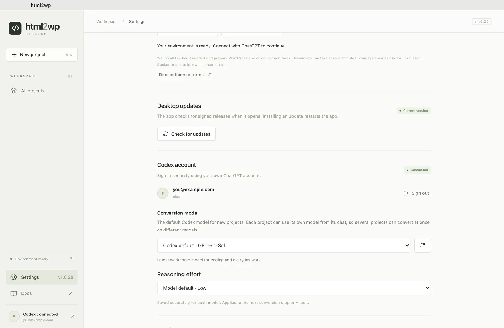The height and width of the screenshot is (328, 504).
Task: Click Saved separately for each model note
Action: pos(233,303)
